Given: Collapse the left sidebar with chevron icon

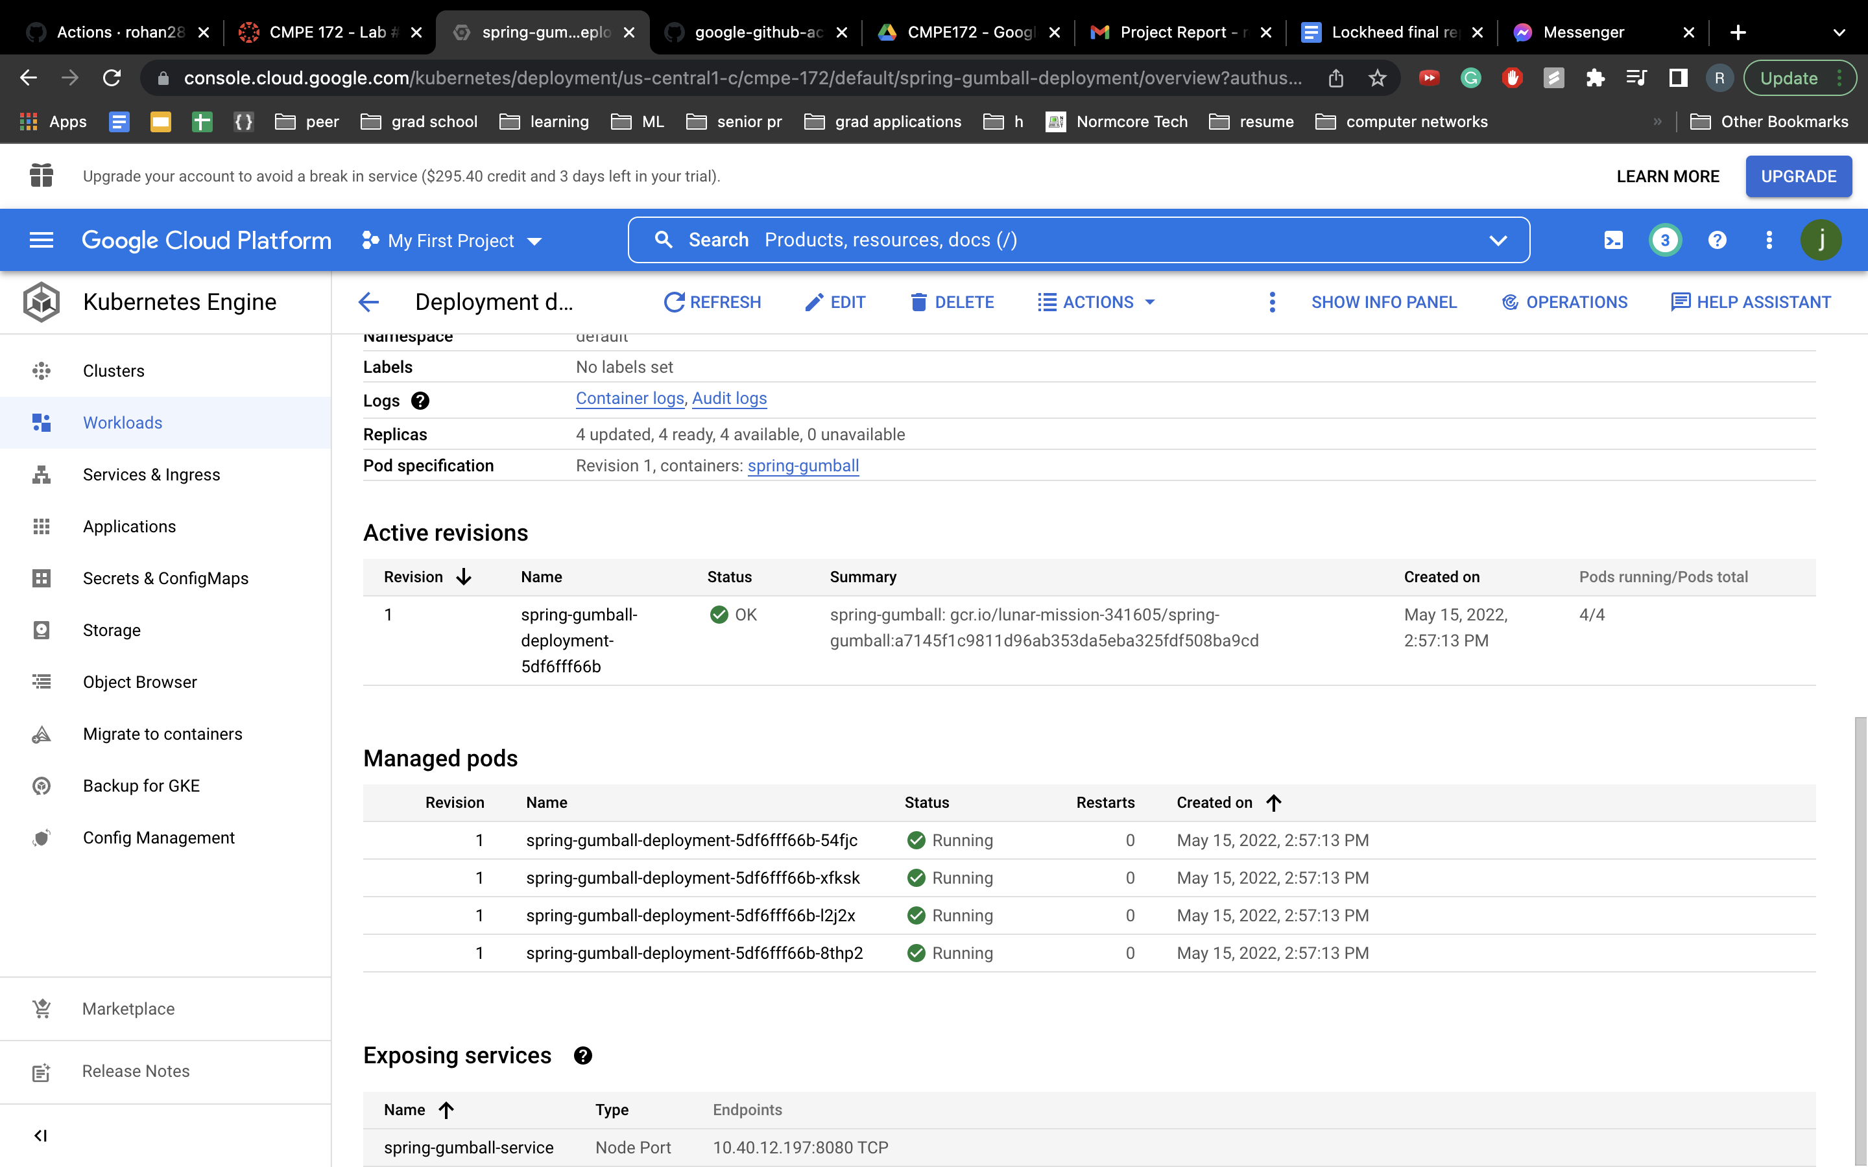Looking at the screenshot, I should 41,1135.
